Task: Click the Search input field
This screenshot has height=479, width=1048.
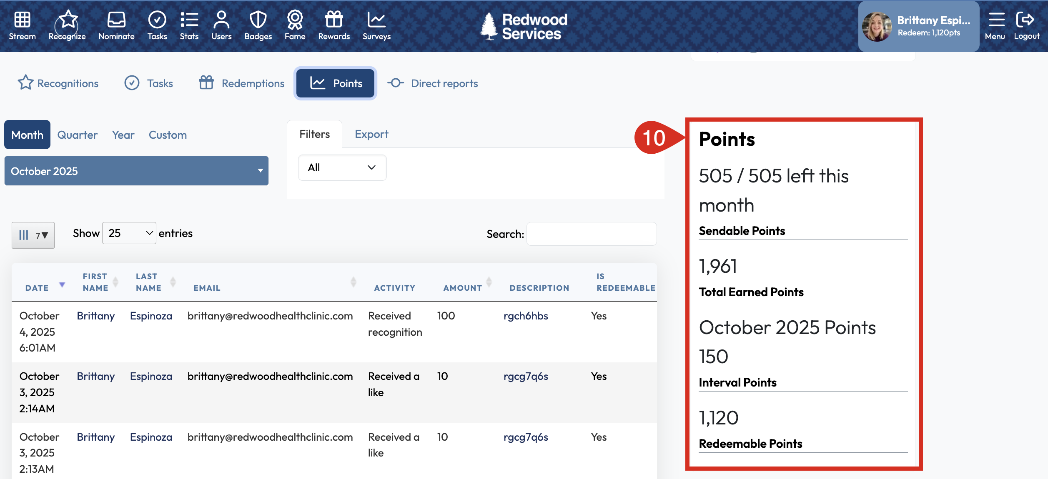Action: [x=591, y=234]
